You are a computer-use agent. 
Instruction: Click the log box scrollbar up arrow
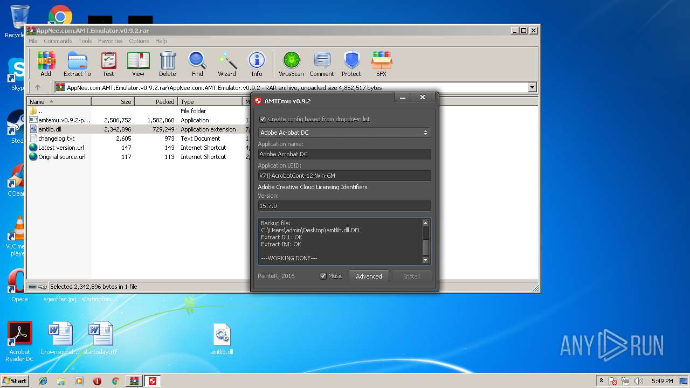point(426,223)
